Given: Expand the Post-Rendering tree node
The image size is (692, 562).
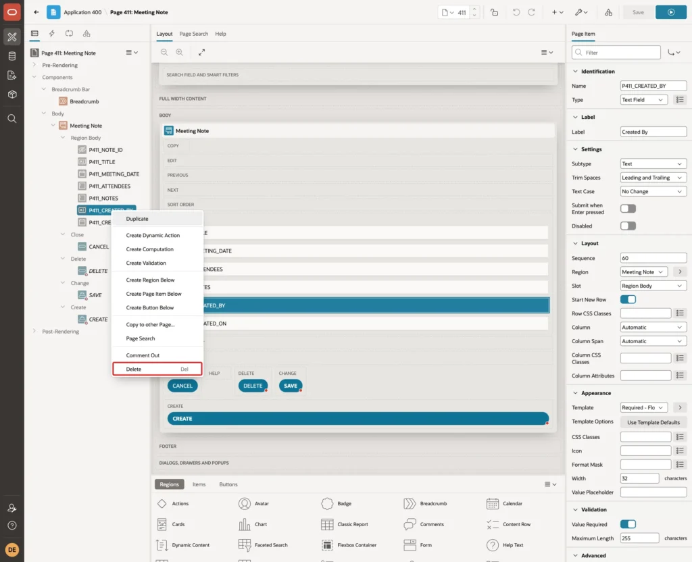Looking at the screenshot, I should (34, 331).
